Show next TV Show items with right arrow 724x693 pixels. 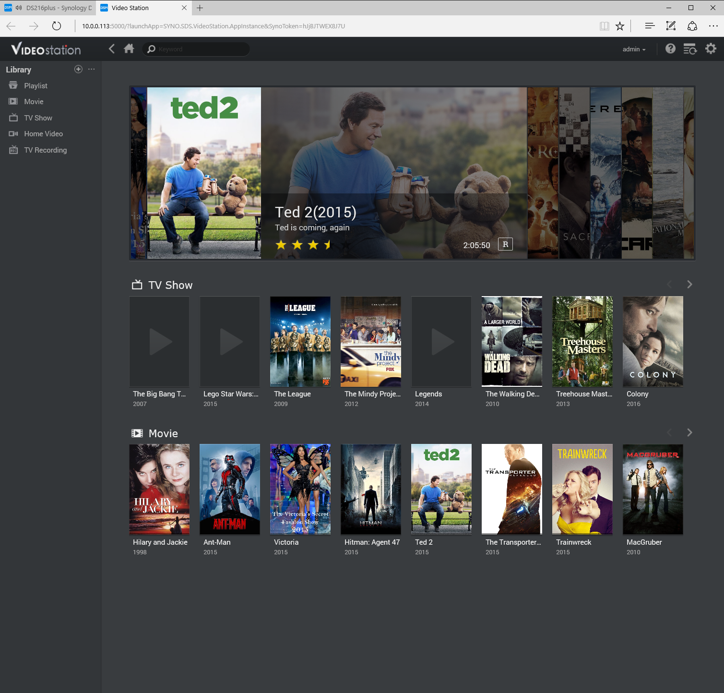[x=689, y=285]
